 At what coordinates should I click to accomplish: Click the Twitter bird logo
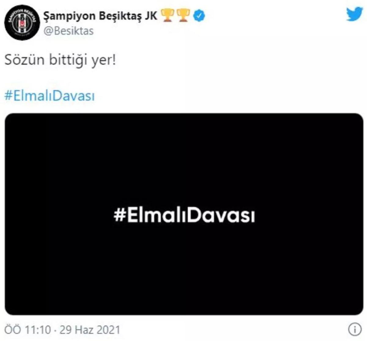pyautogui.click(x=354, y=14)
